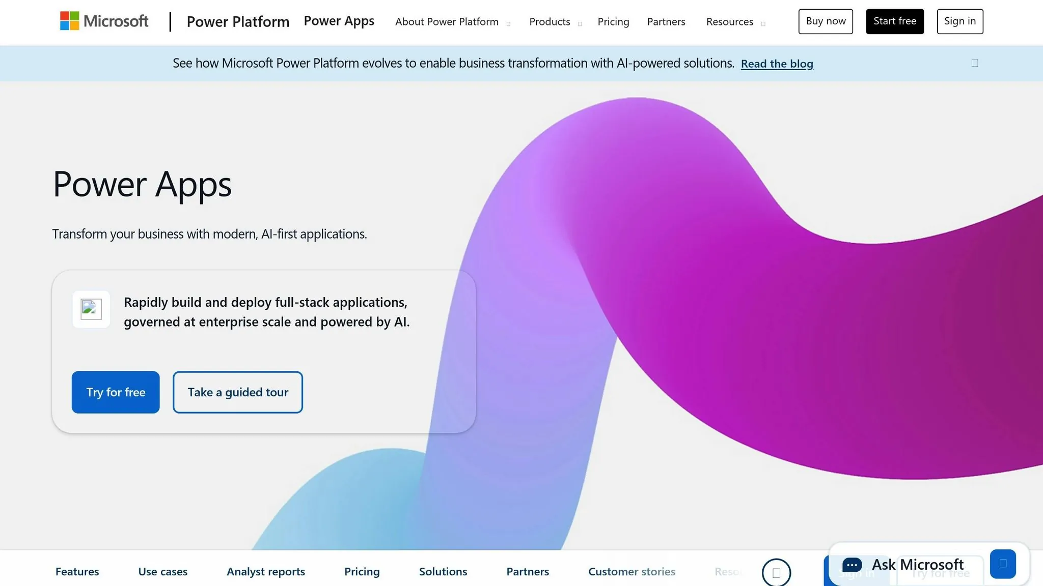This screenshot has width=1043, height=586.
Task: Click the Try for free button
Action: [x=116, y=392]
